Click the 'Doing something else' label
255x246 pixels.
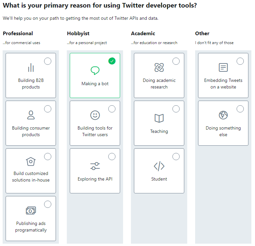click(x=223, y=131)
